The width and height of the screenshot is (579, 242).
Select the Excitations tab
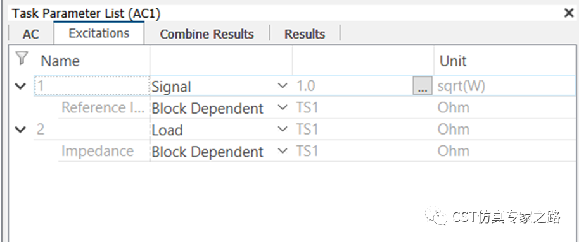[x=99, y=33]
